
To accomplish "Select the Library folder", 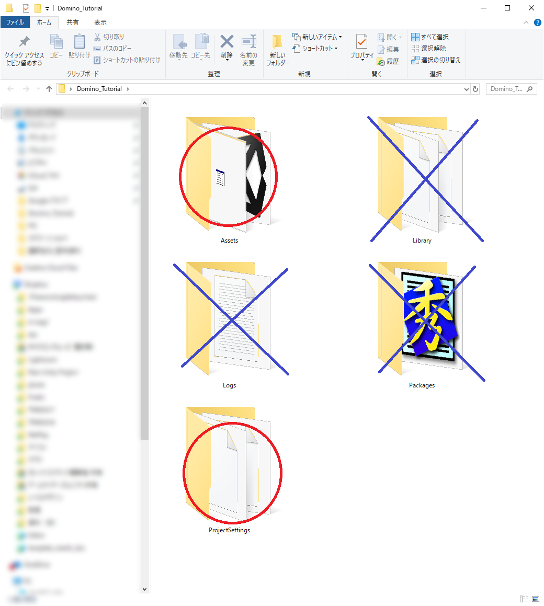I will pyautogui.click(x=422, y=180).
